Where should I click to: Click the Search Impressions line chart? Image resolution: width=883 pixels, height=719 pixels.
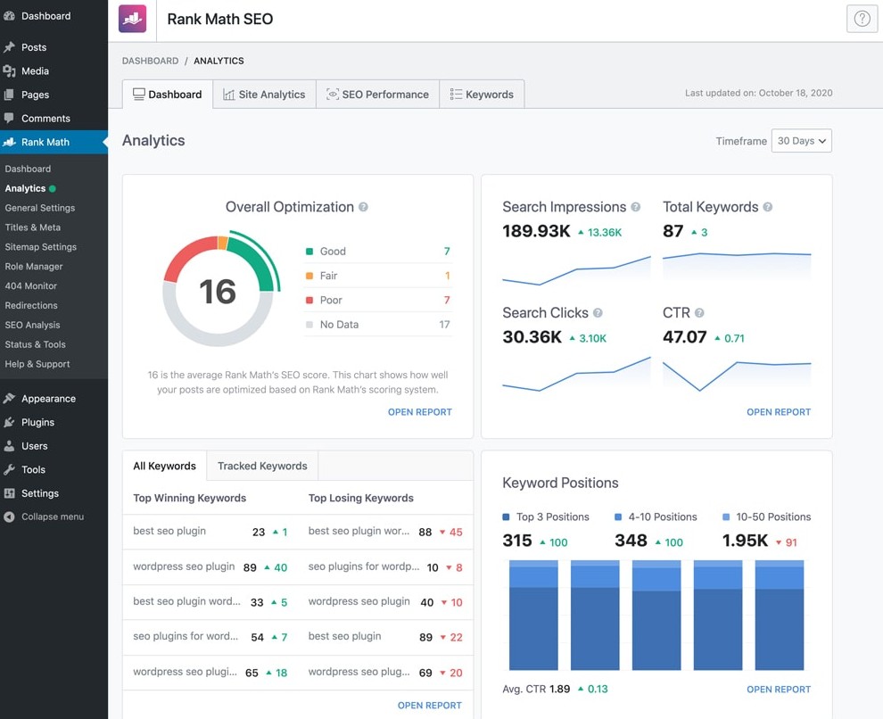(576, 270)
